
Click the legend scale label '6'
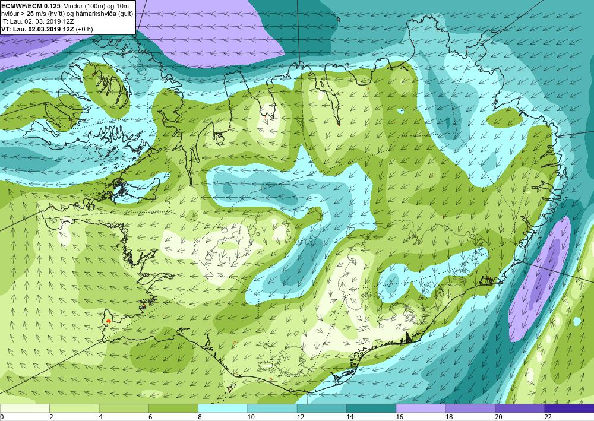click(150, 417)
